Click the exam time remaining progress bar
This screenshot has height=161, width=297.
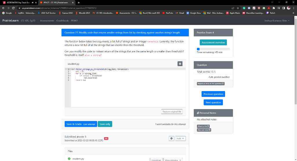coord(213,49)
